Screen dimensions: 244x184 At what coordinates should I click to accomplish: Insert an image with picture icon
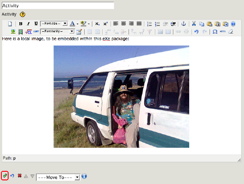coord(13,32)
